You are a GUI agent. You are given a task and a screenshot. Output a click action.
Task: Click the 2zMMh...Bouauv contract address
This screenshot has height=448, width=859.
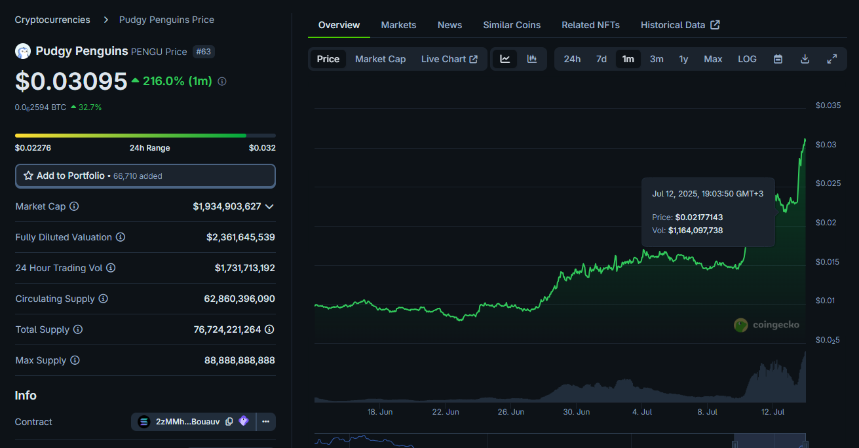click(x=188, y=422)
